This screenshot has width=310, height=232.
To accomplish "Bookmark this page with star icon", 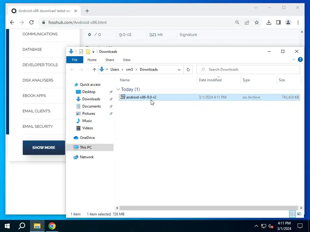I will click(x=257, y=22).
